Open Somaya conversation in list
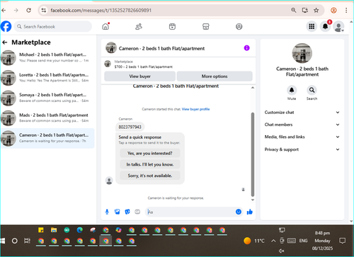The height and width of the screenshot is (257, 354). coord(47,98)
